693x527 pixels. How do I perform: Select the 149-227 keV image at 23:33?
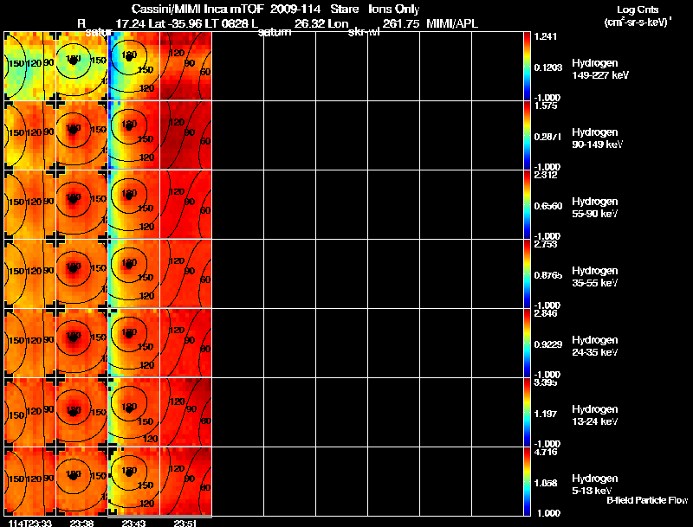[x=29, y=67]
